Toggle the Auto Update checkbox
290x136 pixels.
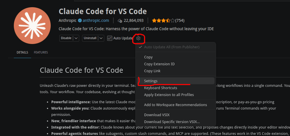(x=110, y=38)
